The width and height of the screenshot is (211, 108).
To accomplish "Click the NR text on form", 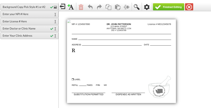I will point(105,85).
